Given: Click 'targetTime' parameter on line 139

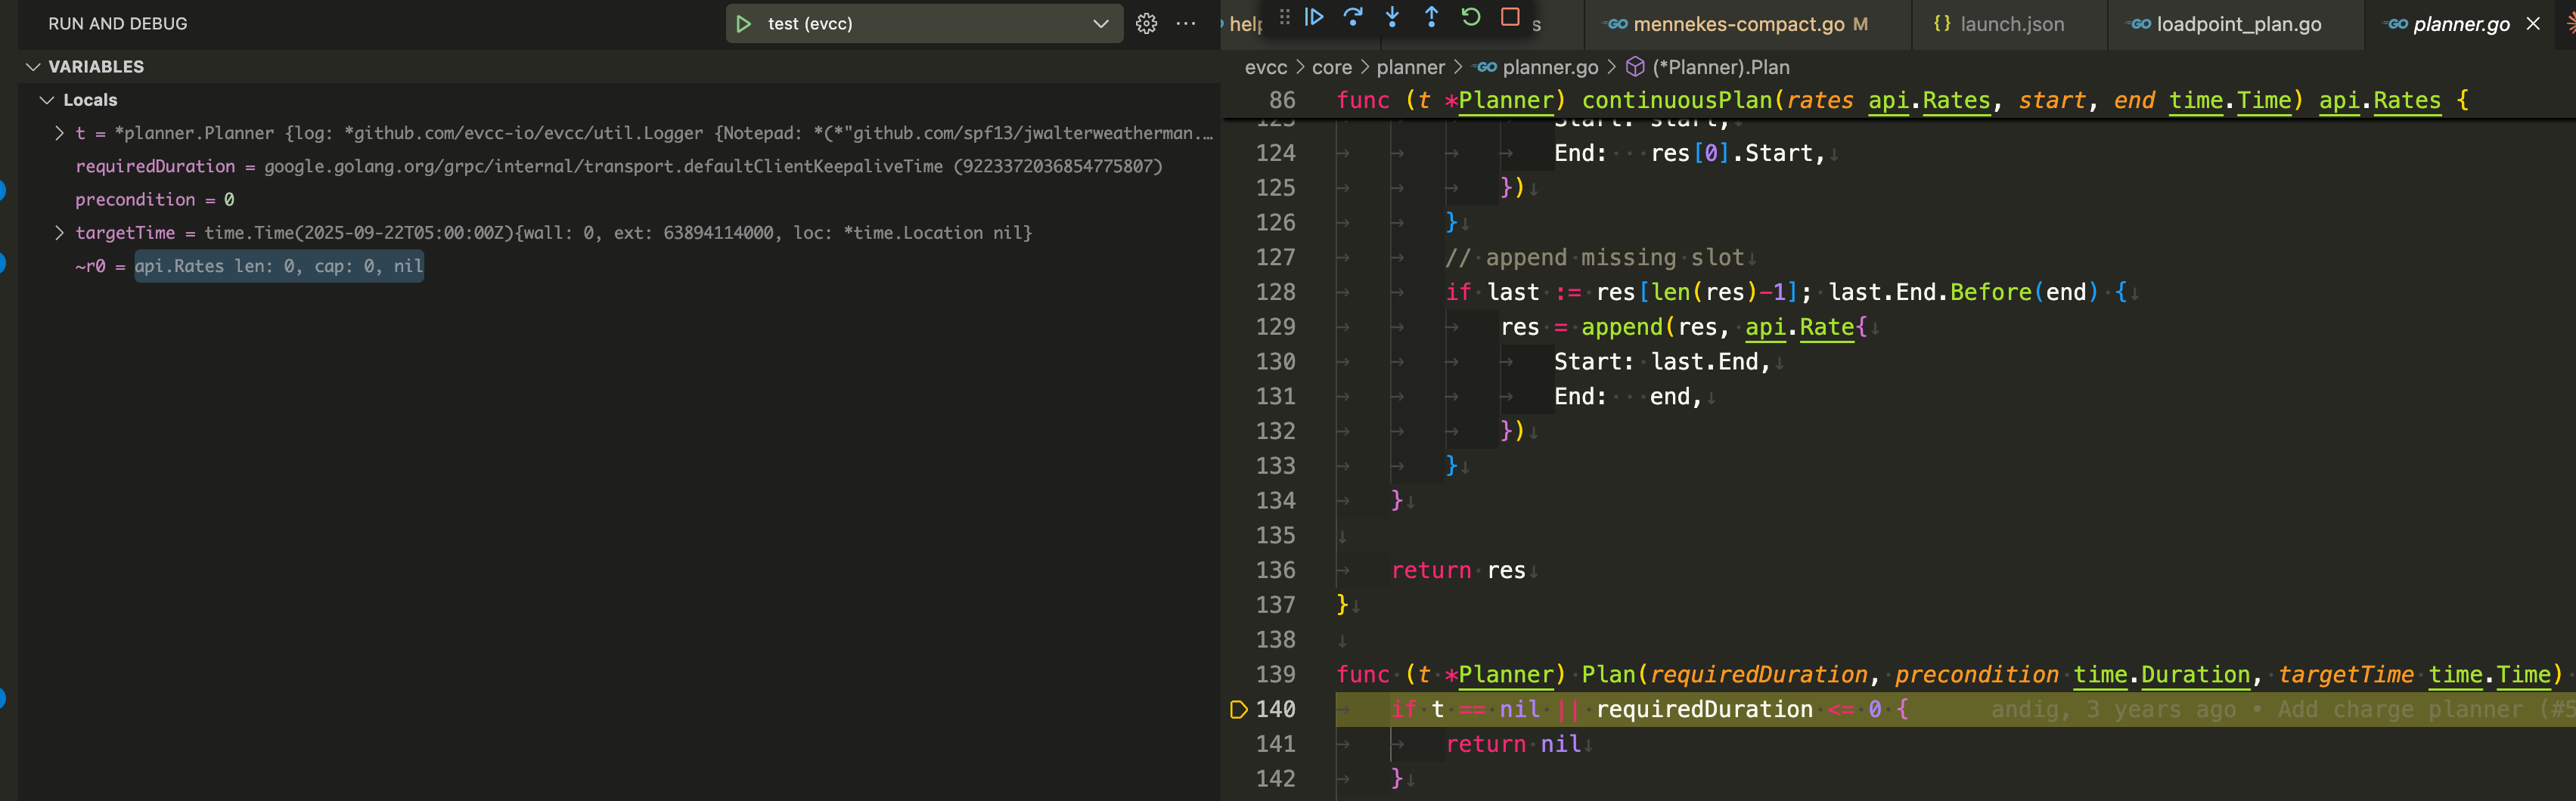Looking at the screenshot, I should (x=2346, y=674).
